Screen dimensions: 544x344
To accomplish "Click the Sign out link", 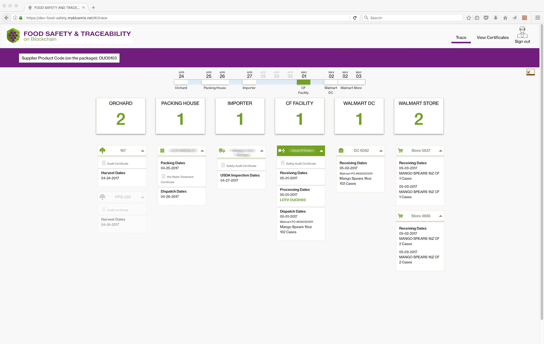I will 522,41.
